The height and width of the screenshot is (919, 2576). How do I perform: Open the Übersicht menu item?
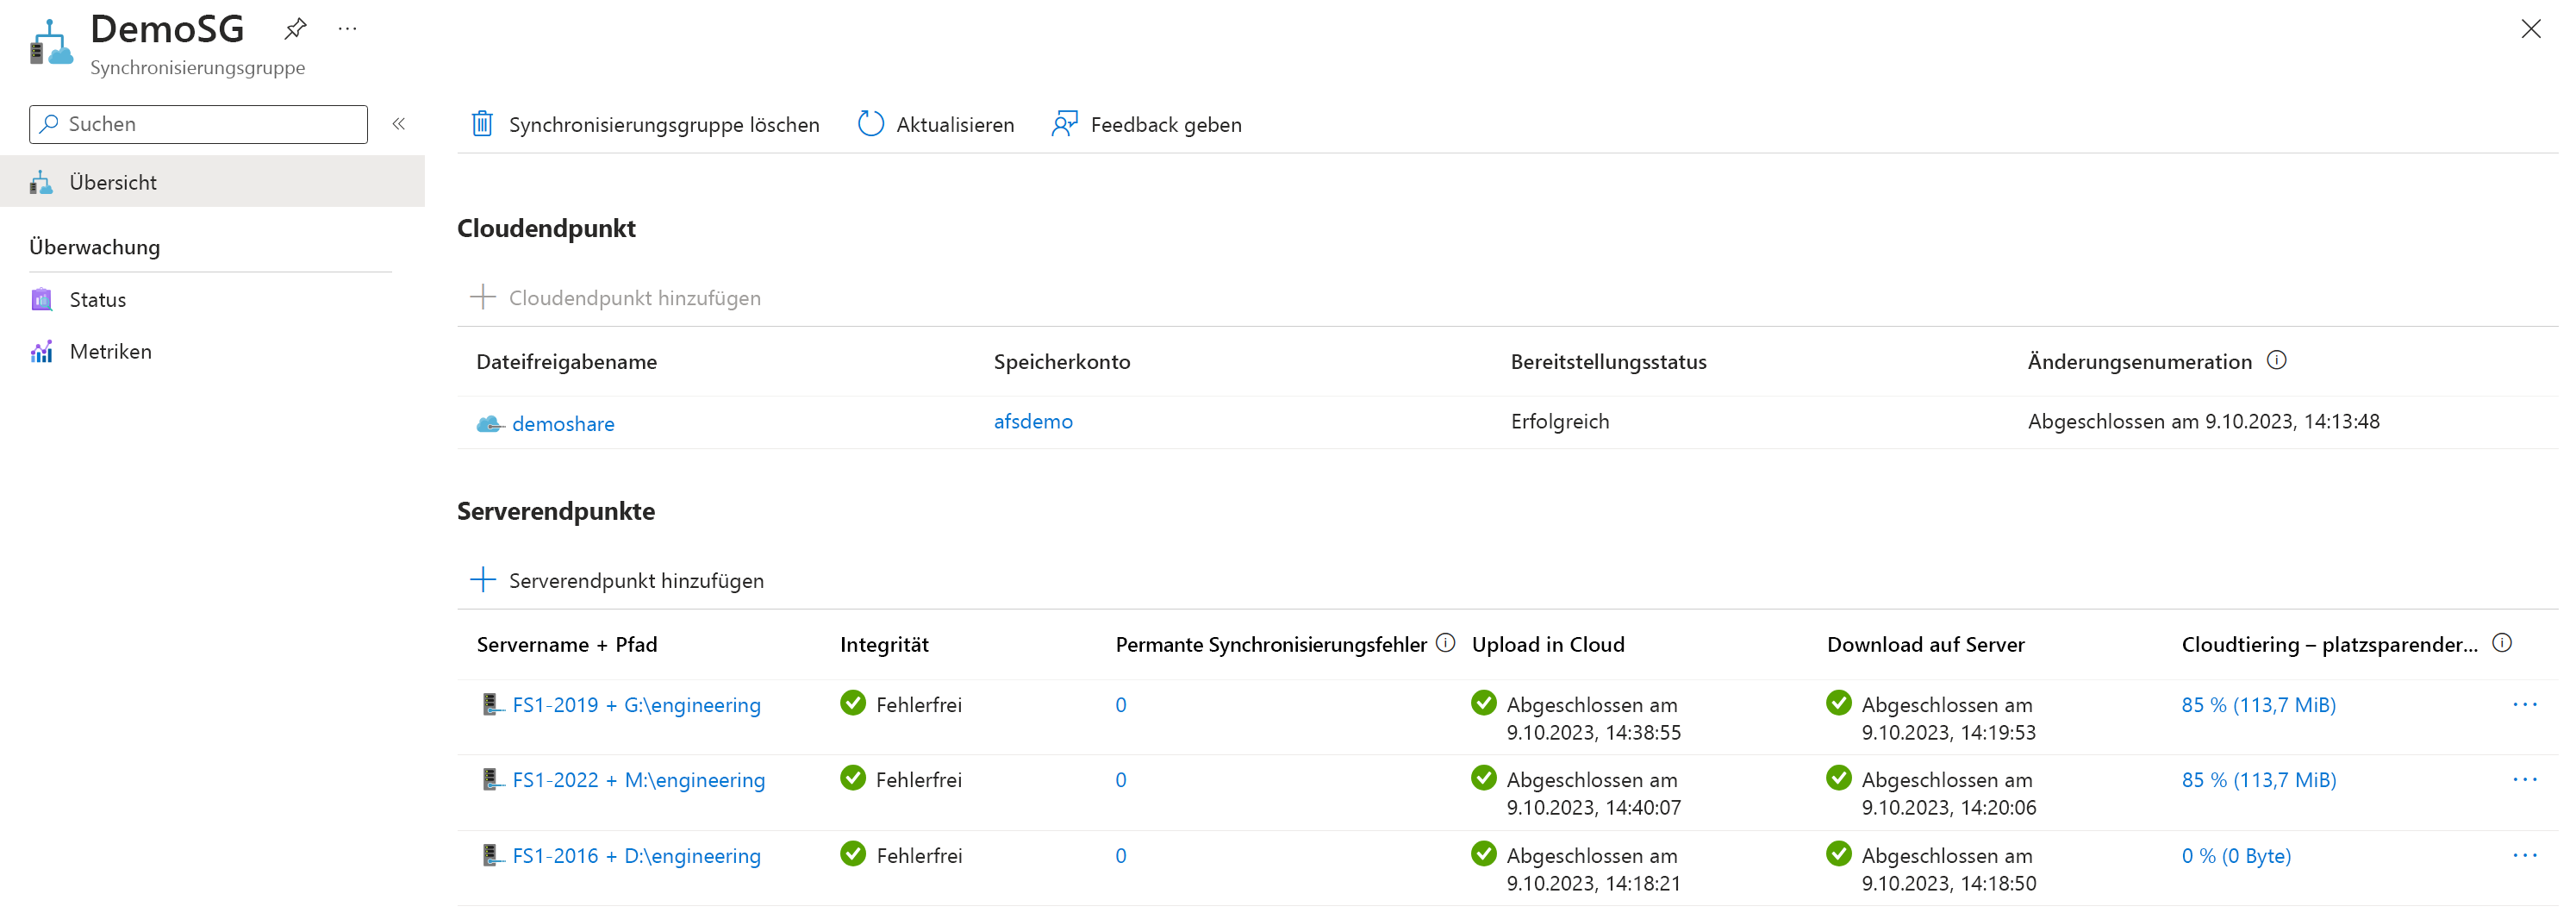pyautogui.click(x=212, y=182)
